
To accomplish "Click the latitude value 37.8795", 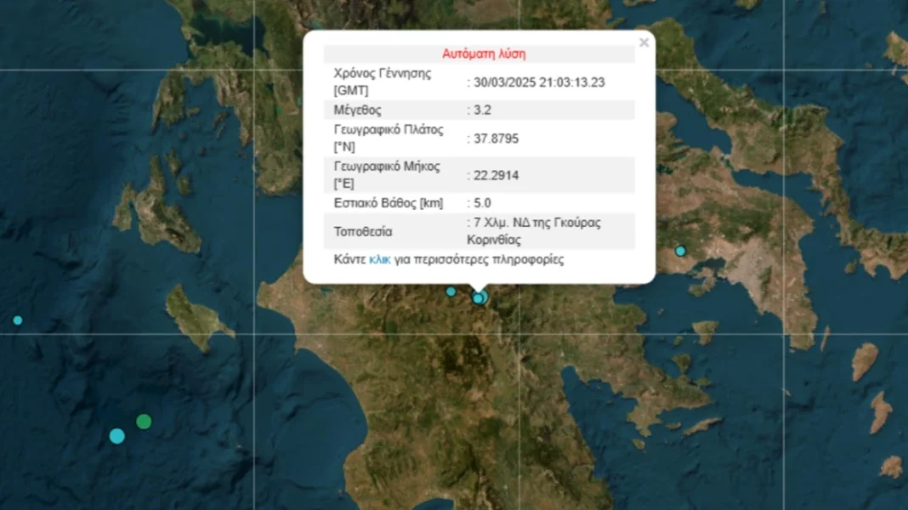I will (497, 139).
